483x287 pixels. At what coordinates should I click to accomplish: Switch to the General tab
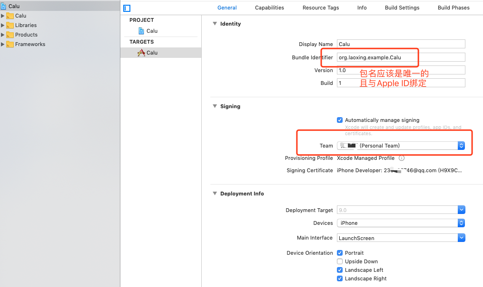click(227, 8)
